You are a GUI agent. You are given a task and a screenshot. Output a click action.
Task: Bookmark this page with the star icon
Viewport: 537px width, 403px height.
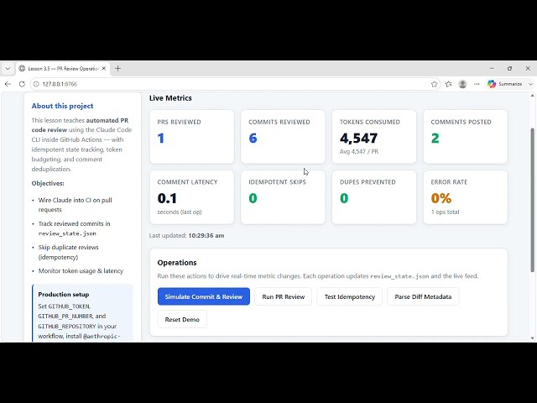point(435,84)
